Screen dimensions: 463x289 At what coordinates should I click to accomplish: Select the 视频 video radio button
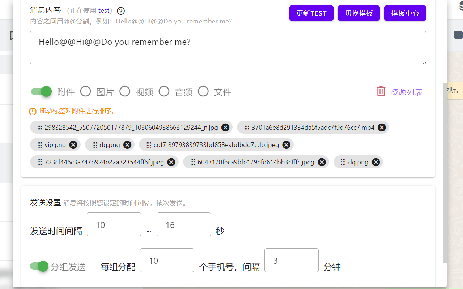coord(125,91)
